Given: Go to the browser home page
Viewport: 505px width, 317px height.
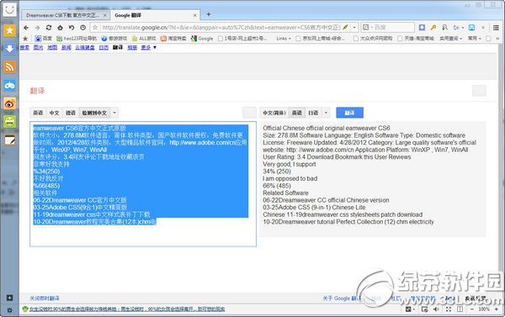Looking at the screenshot, I should (61, 28).
